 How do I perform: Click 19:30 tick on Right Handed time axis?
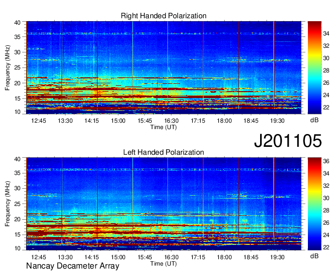(x=277, y=121)
